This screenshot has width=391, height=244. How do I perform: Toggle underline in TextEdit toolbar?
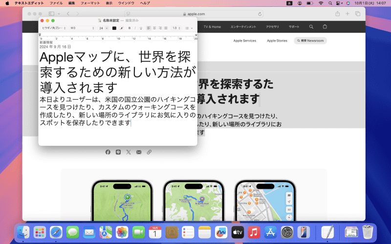click(141, 28)
